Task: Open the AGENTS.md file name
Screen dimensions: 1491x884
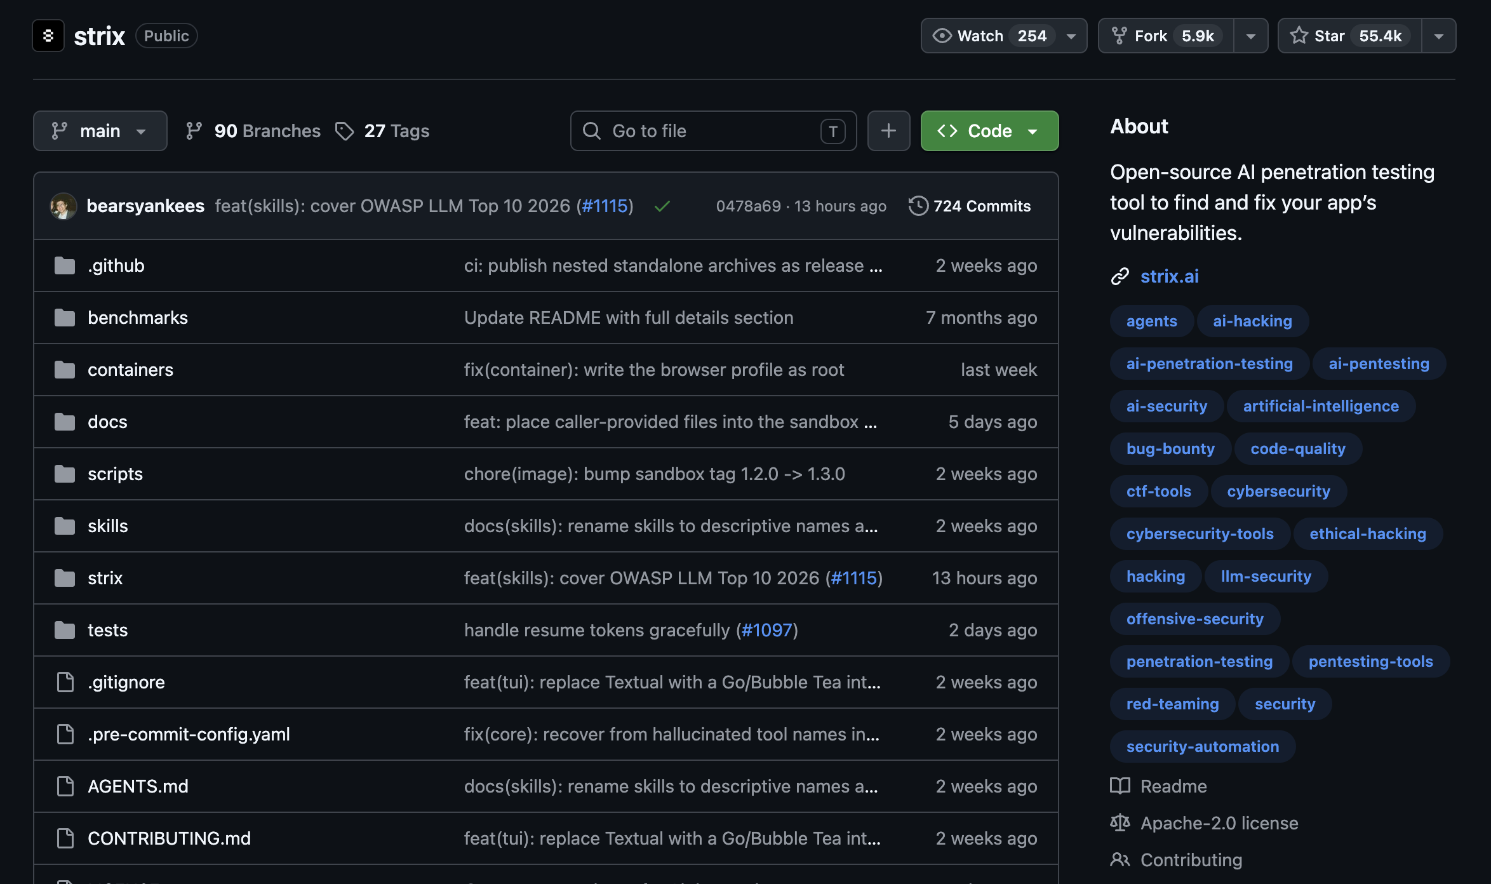Action: point(138,786)
